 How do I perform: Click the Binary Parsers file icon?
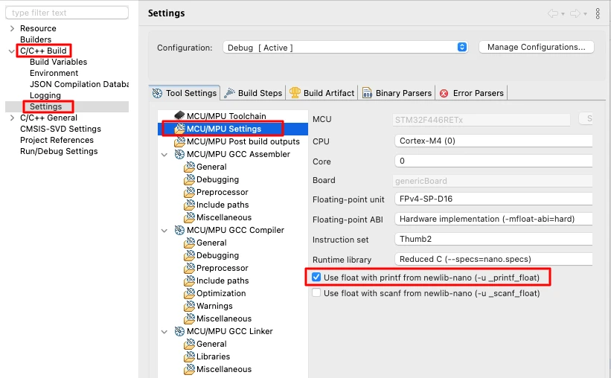[367, 93]
